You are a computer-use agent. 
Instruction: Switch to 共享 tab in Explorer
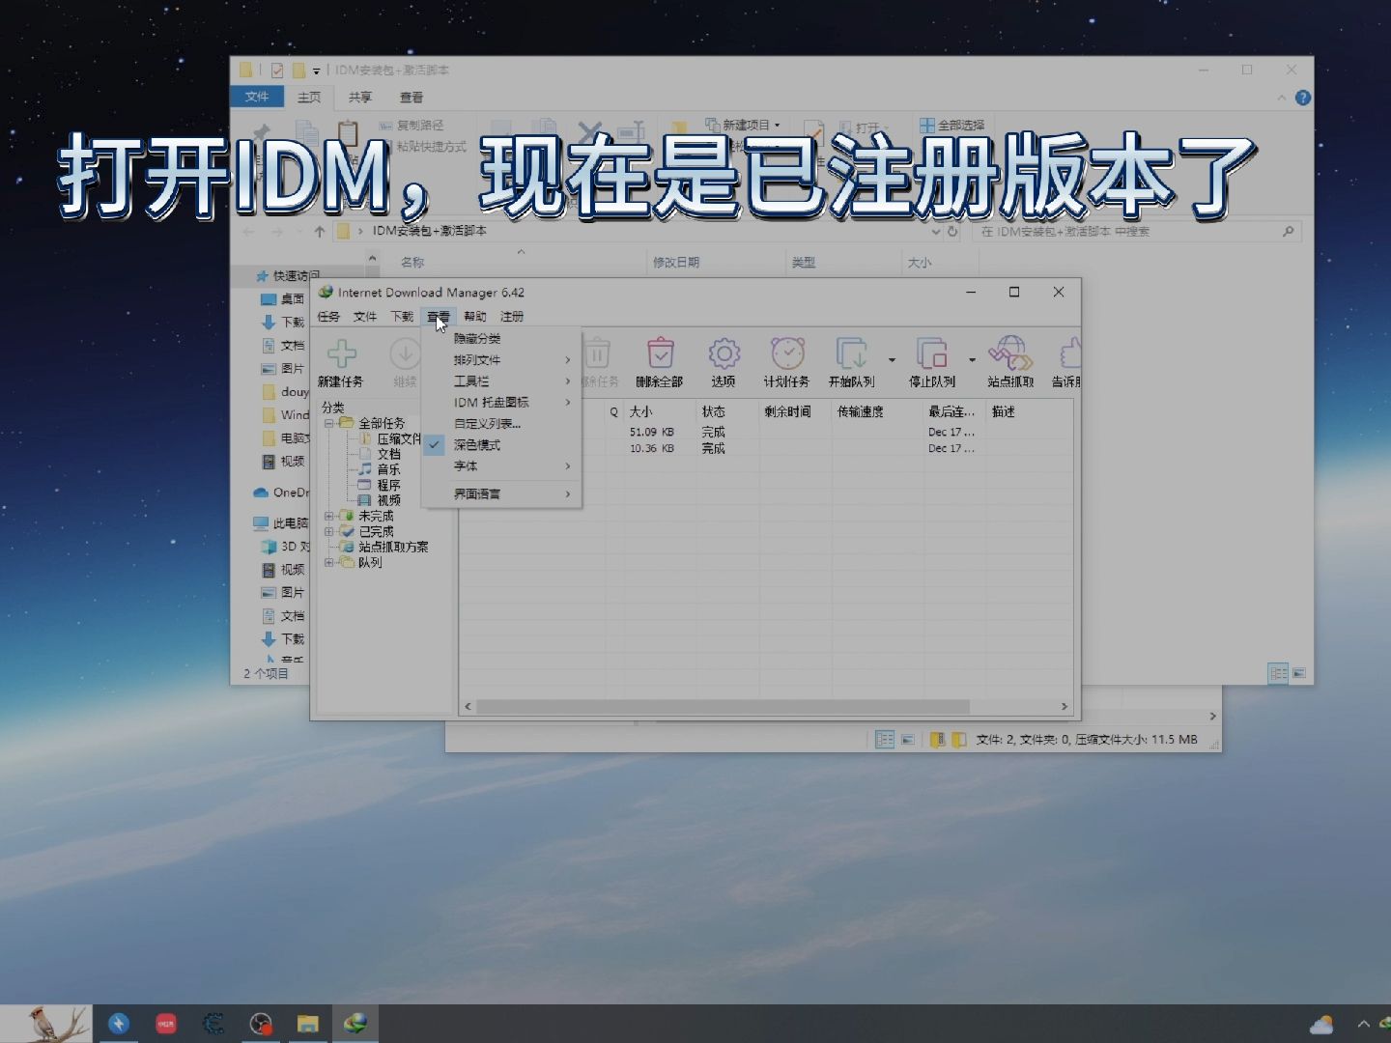[360, 98]
